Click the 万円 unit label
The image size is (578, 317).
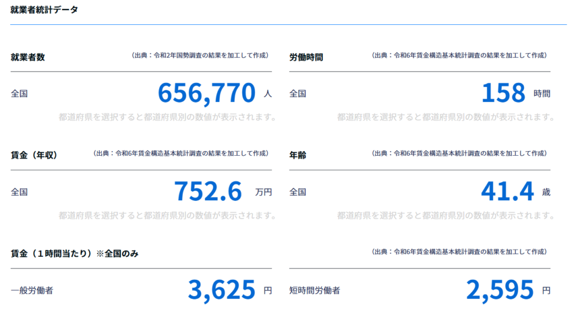pos(263,192)
